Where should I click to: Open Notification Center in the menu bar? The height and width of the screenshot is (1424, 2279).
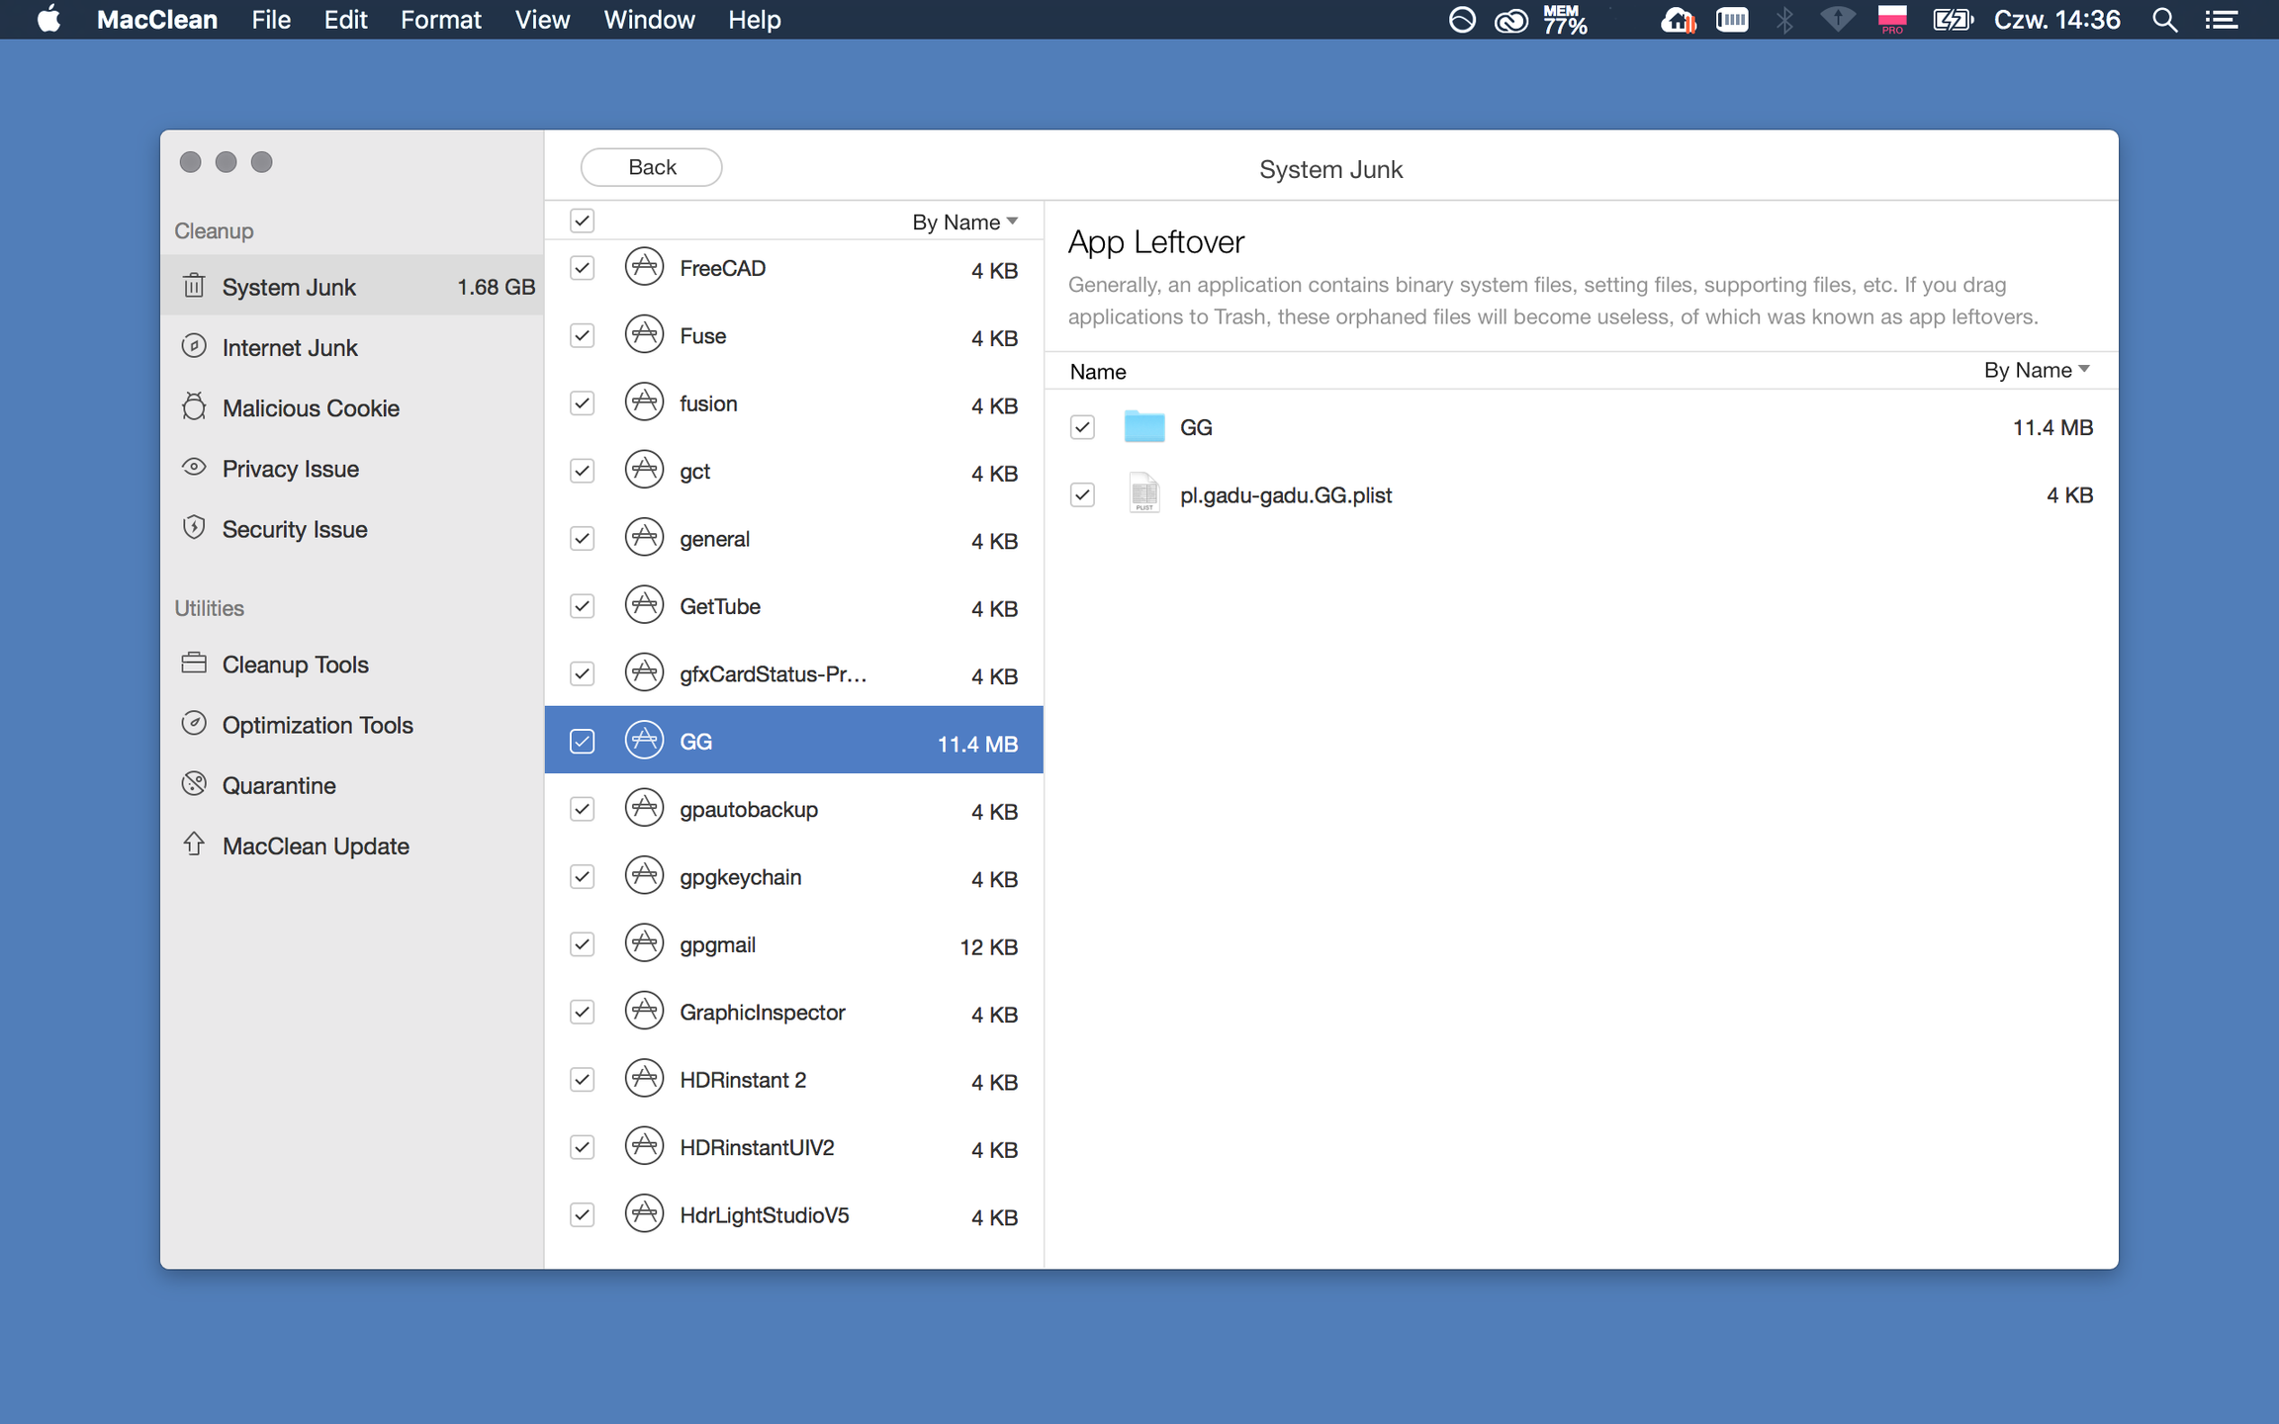2221,20
